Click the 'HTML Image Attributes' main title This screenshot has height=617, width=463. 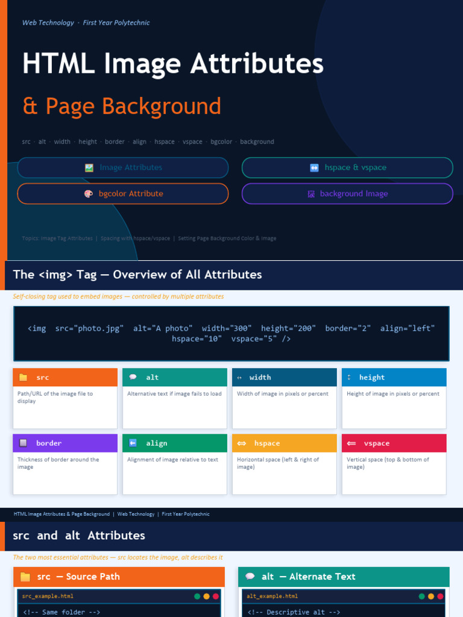(173, 64)
